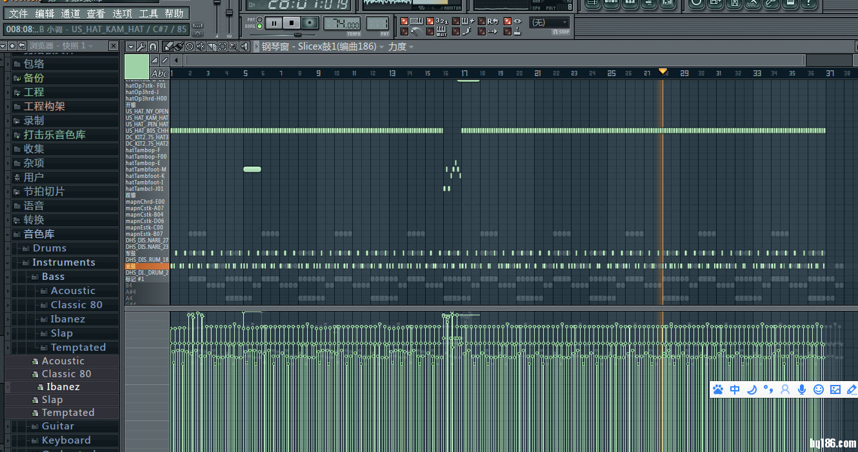Switch to PAT pattern mode
858x452 pixels.
pyautogui.click(x=260, y=19)
